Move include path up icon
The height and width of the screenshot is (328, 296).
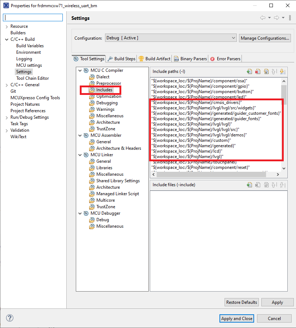pos(274,71)
